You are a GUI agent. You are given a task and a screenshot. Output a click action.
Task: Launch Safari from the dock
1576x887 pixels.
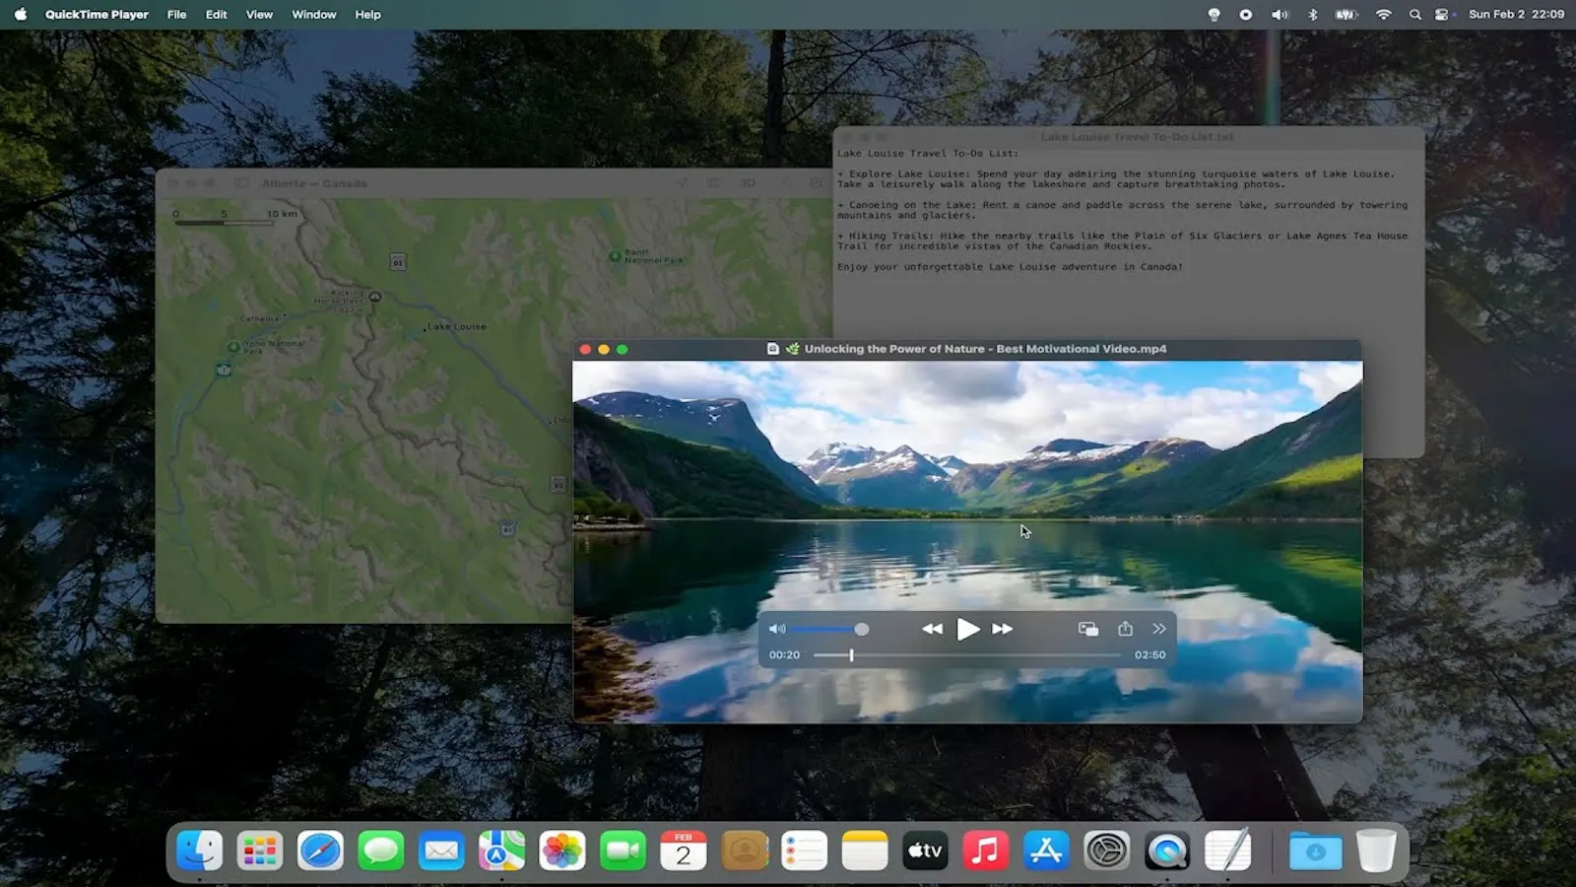[320, 851]
